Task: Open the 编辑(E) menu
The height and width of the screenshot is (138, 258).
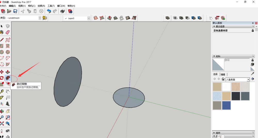Action: pyautogui.click(x=12, y=6)
